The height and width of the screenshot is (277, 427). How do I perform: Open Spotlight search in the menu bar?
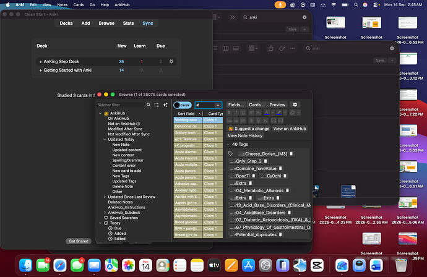click(356, 4)
